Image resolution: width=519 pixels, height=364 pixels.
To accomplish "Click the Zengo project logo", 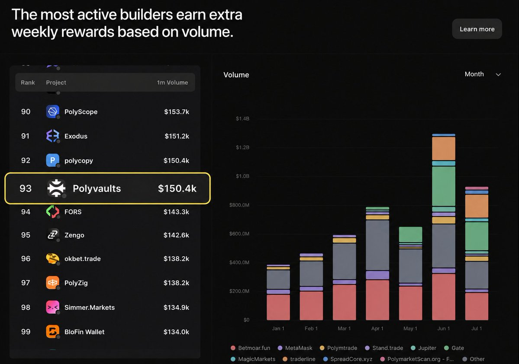I will click(x=53, y=235).
